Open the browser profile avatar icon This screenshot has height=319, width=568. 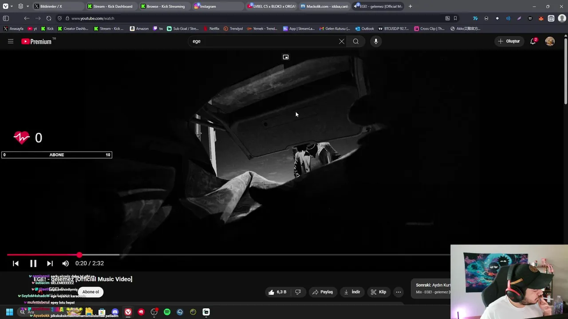[x=562, y=18]
